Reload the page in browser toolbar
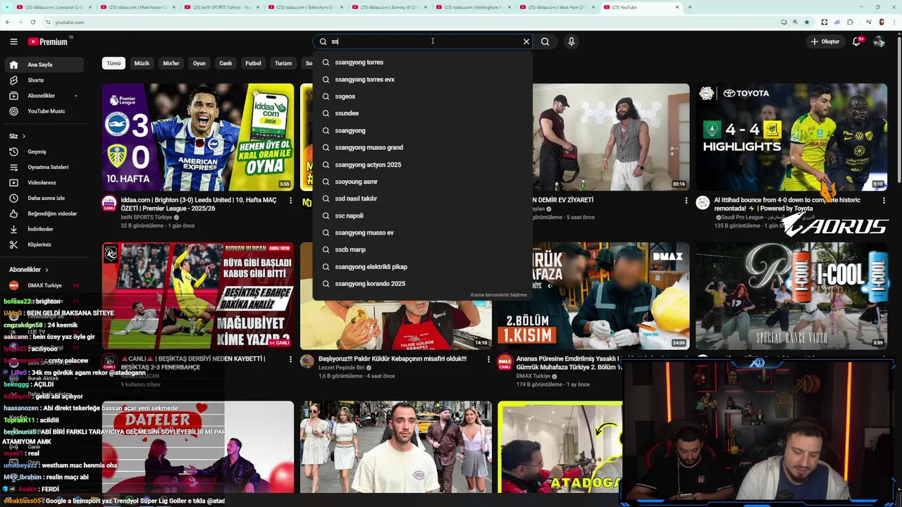902x507 pixels. (33, 22)
